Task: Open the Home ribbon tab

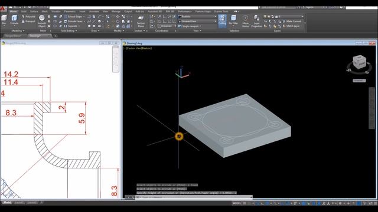Action: 13,11
